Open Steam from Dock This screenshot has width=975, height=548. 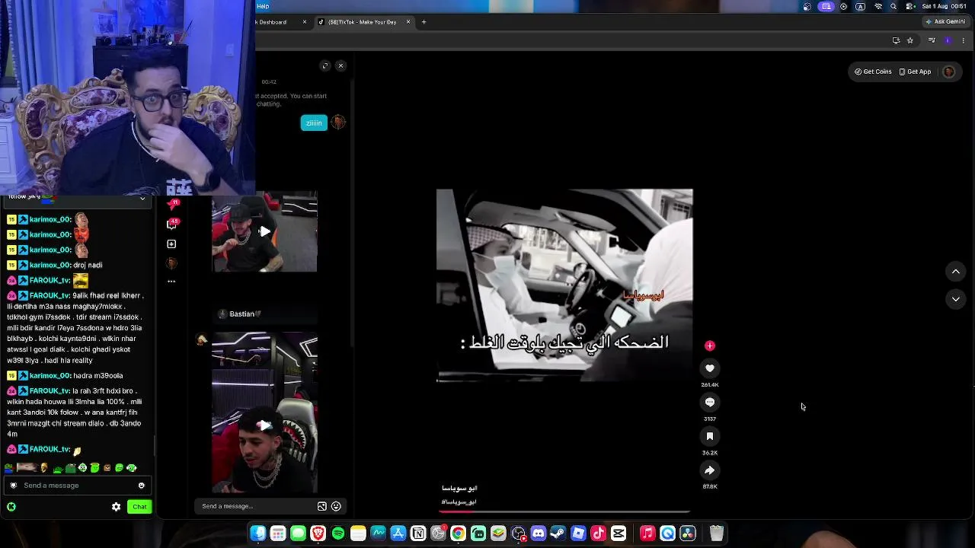(558, 534)
